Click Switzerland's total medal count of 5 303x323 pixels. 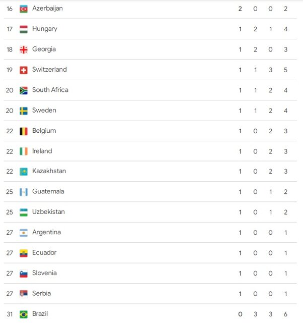click(x=285, y=70)
